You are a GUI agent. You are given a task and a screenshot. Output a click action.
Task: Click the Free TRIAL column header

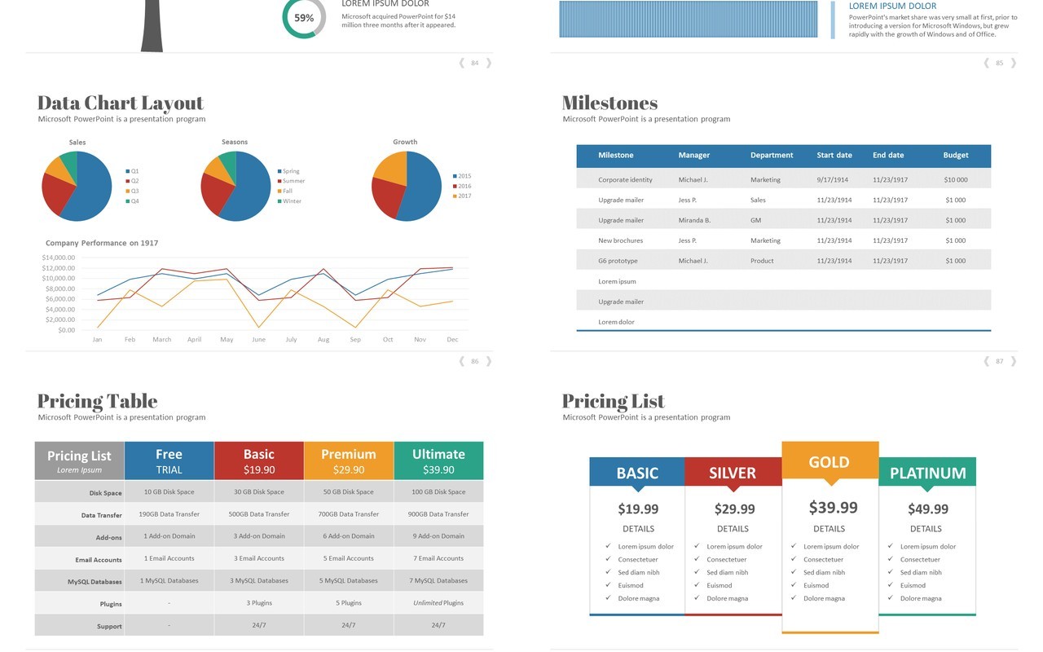pyautogui.click(x=169, y=460)
